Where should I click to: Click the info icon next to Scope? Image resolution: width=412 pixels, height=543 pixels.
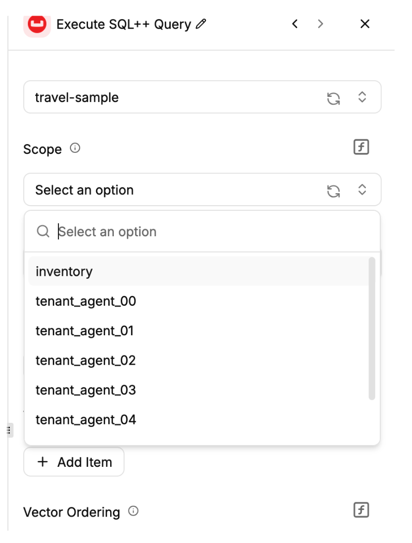[x=75, y=149]
